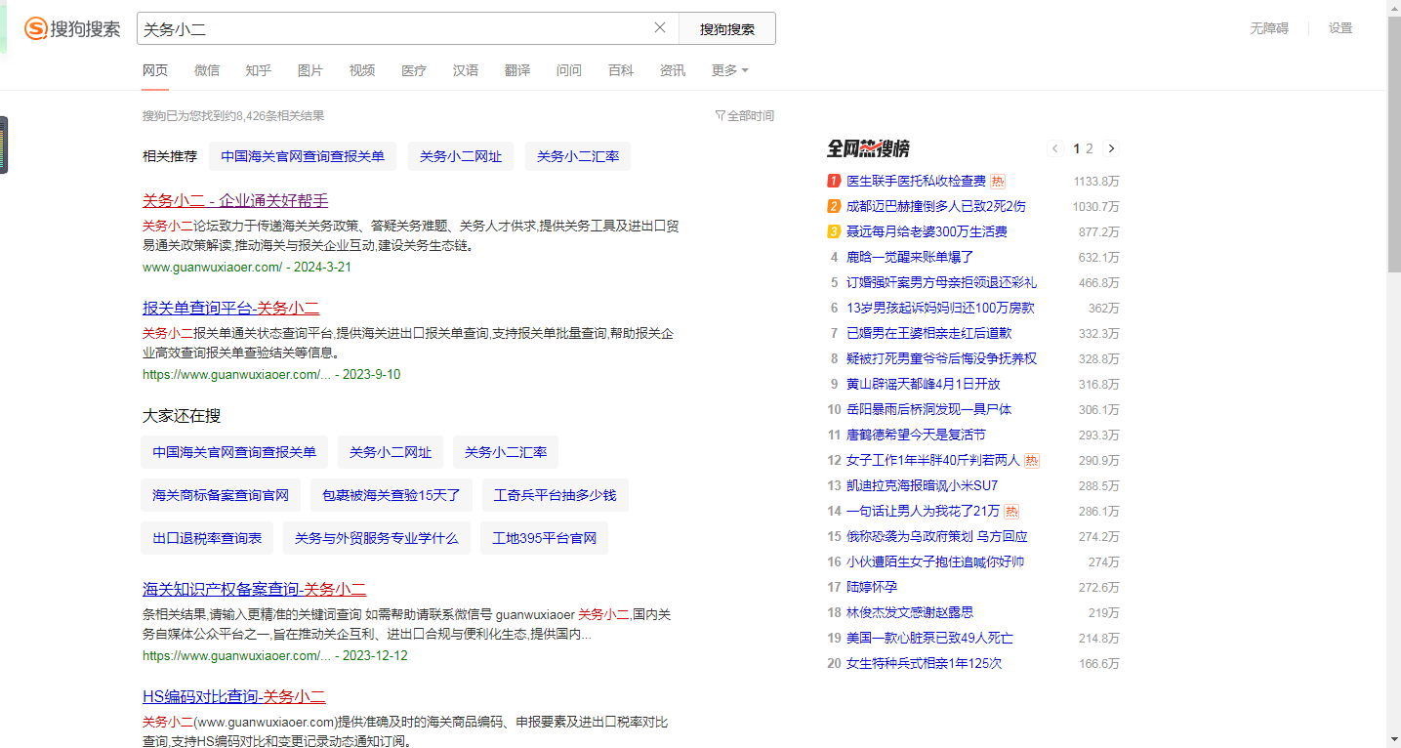Viewport: 1401px width, 748px height.
Task: Open hot search 林俊杰发文感谢赵露思
Action: tap(910, 613)
